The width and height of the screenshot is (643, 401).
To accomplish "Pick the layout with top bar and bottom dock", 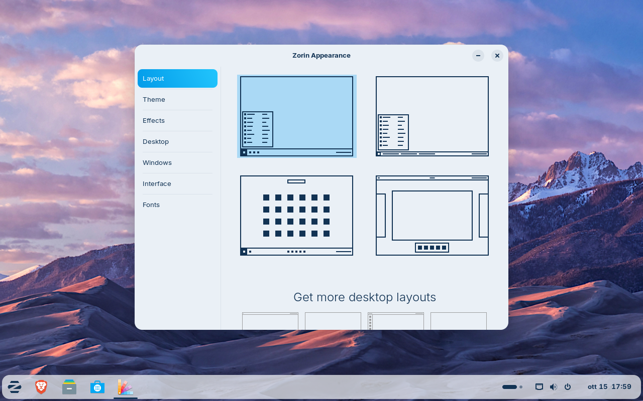I will 432,216.
